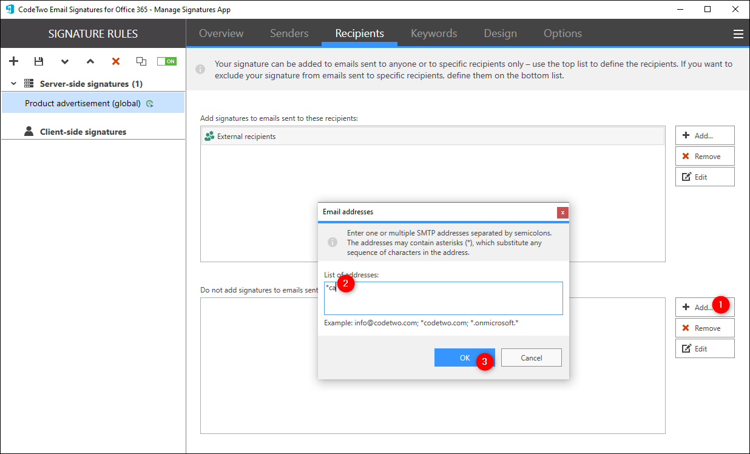This screenshot has width=750, height=454.
Task: Close the Email addresses dialog with its red x
Action: pyautogui.click(x=562, y=212)
